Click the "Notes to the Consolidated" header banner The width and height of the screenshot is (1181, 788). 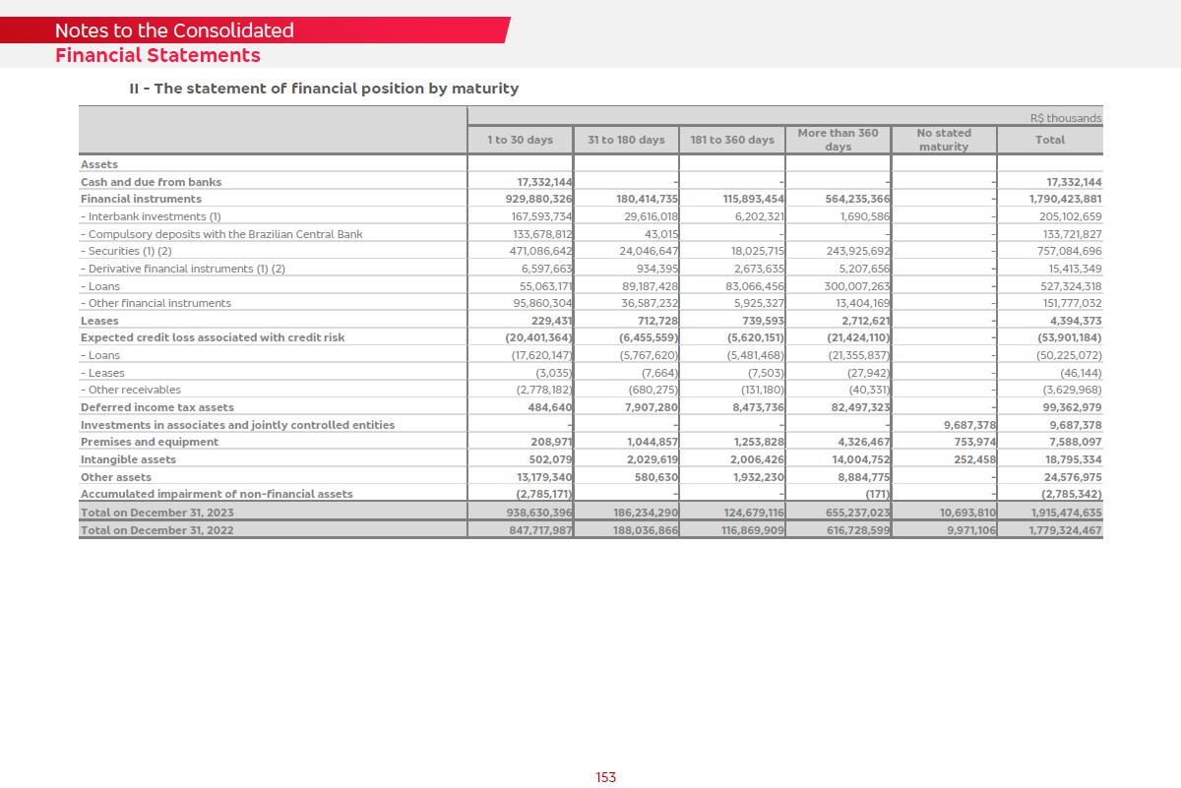pyautogui.click(x=174, y=30)
